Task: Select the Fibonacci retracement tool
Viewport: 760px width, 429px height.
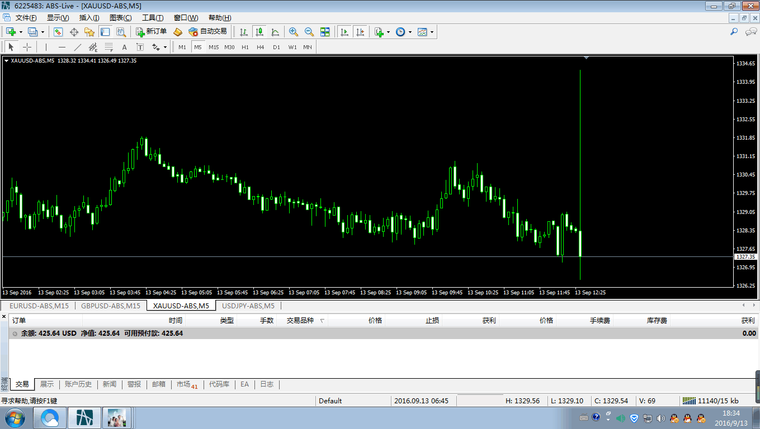Action: (x=108, y=47)
